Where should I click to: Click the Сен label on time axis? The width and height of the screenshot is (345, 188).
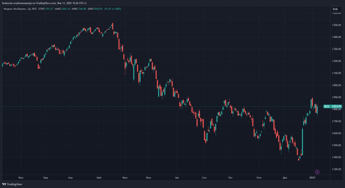(x=204, y=178)
